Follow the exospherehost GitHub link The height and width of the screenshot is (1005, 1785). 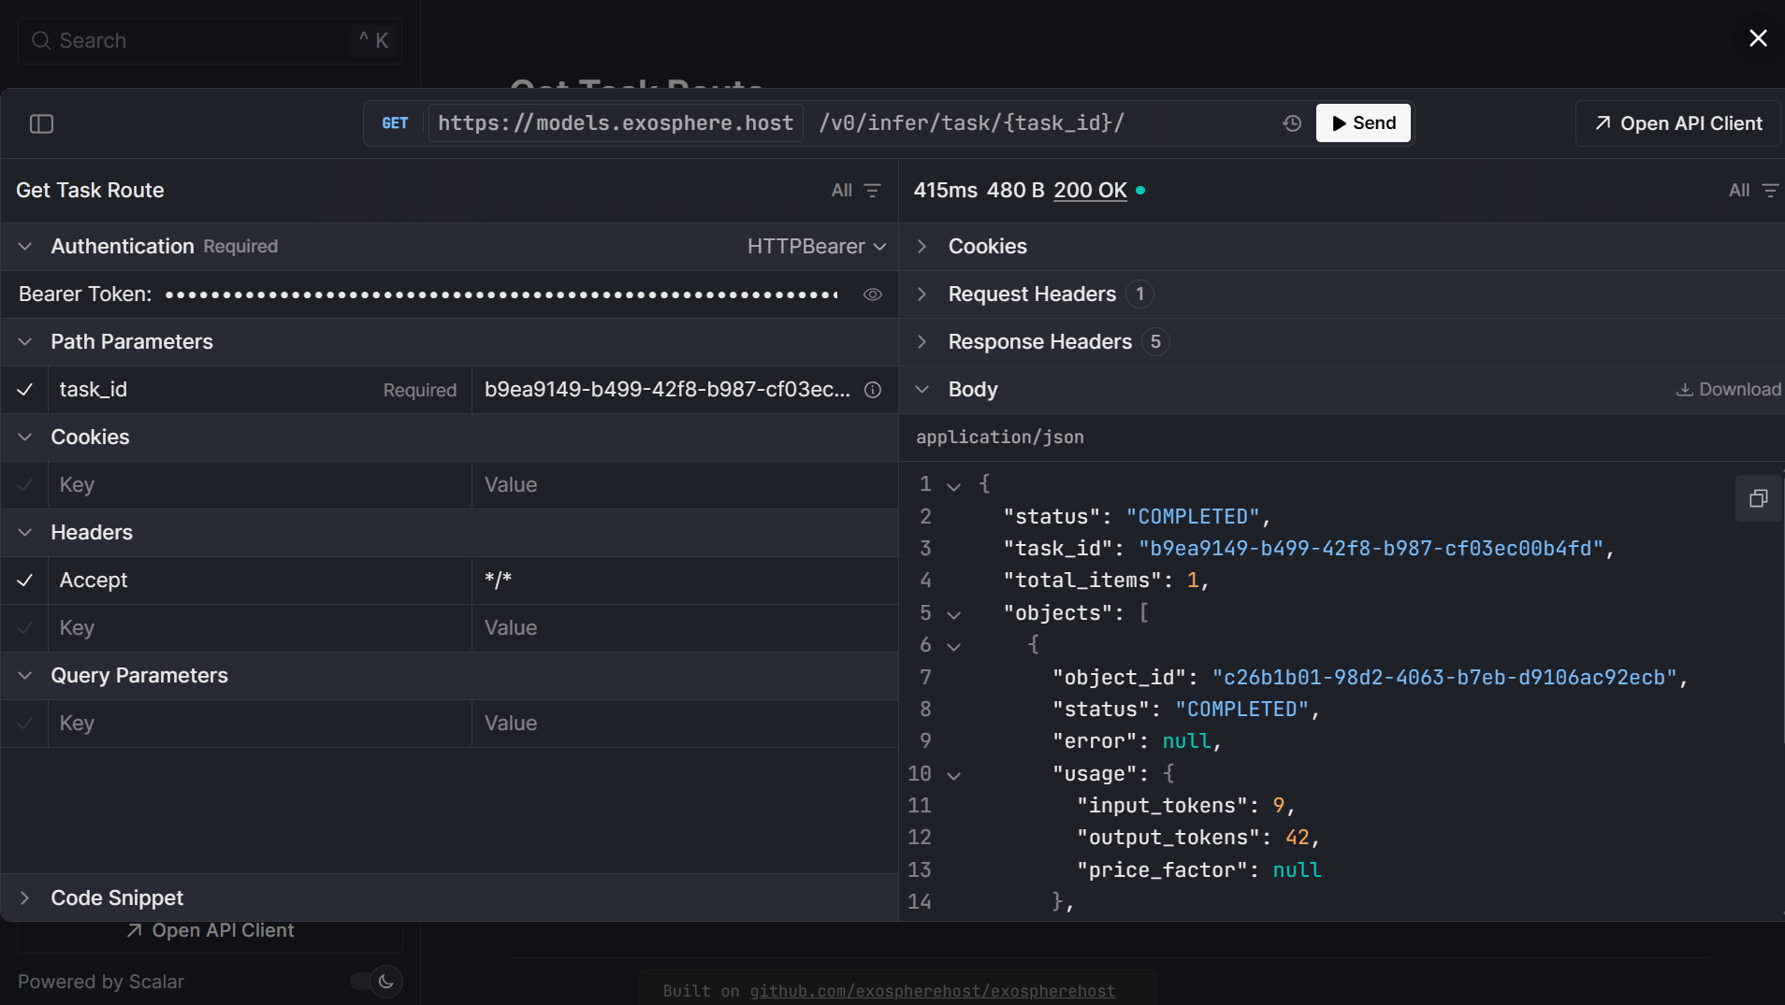pyautogui.click(x=932, y=991)
